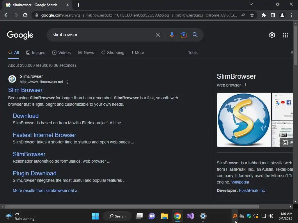Image resolution: width=298 pixels, height=223 pixels.
Task: Expand the More search categories
Action: tap(138, 53)
